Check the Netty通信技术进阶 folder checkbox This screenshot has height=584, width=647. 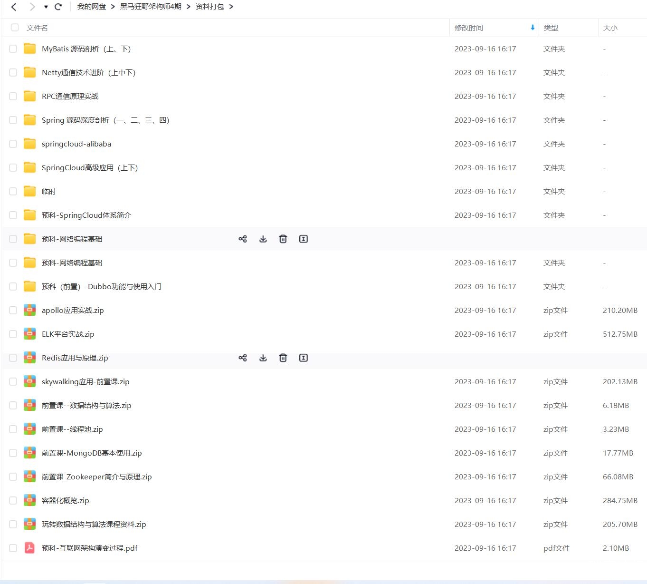pos(13,72)
